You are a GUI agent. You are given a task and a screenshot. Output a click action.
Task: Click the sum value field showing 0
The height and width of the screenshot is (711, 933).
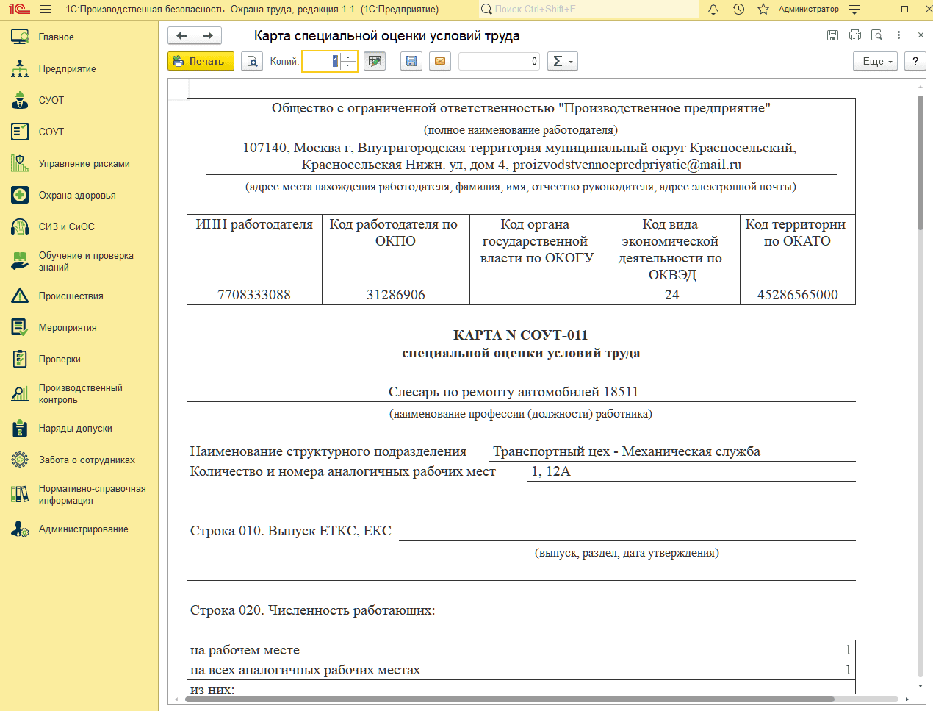500,61
